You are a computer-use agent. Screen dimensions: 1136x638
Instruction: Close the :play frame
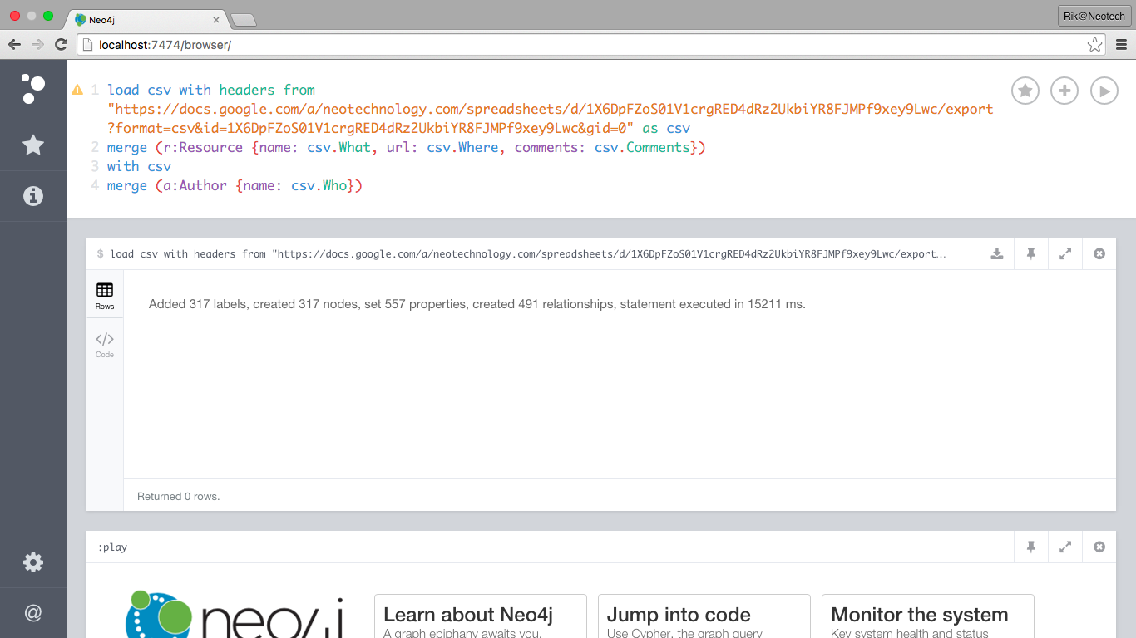(1099, 547)
